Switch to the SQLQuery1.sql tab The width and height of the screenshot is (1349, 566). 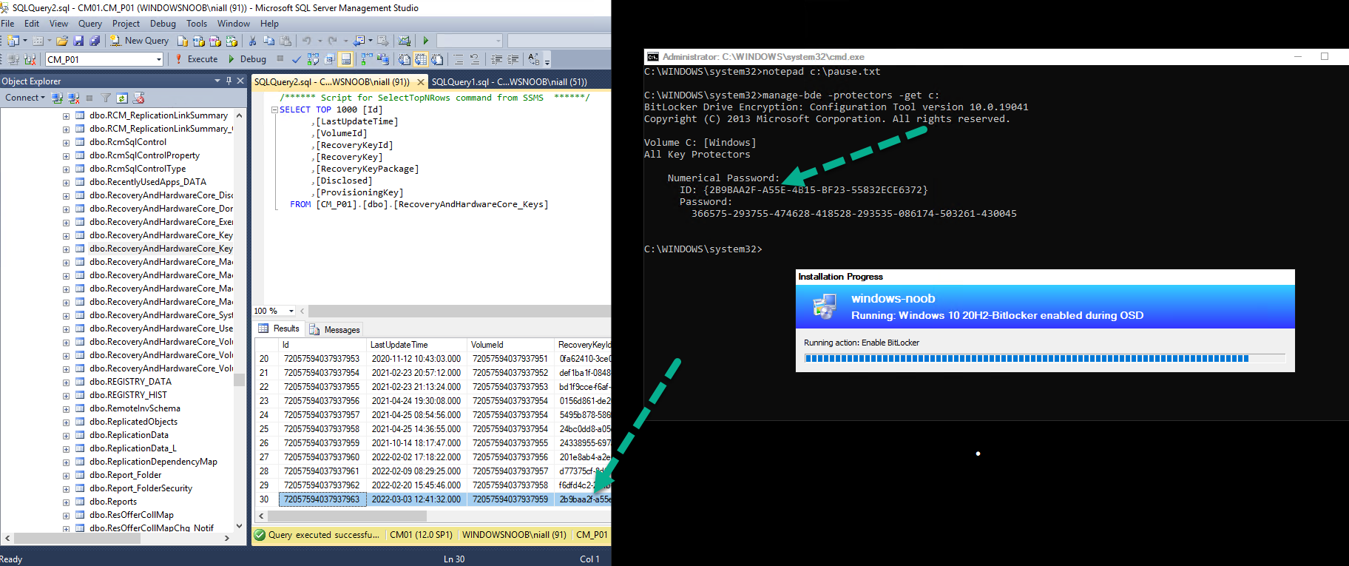click(510, 82)
